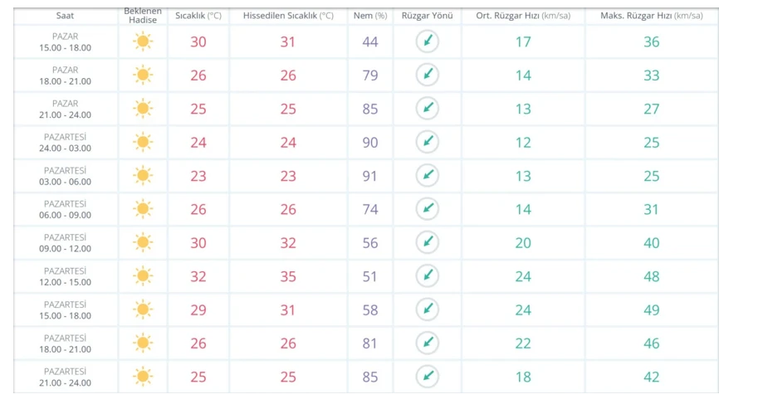
Task: Click max wind speed value 49
Action: (651, 309)
